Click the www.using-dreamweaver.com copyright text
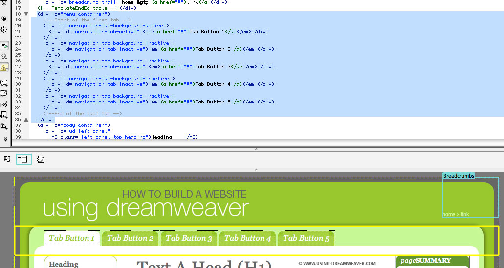The width and height of the screenshot is (504, 268). (x=337, y=263)
